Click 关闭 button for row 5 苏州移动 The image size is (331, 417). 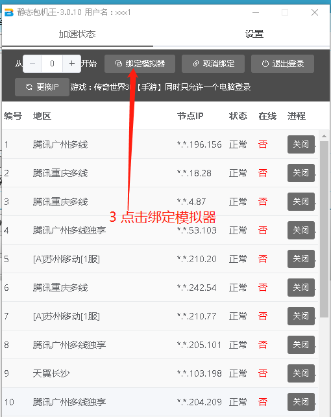point(301,259)
